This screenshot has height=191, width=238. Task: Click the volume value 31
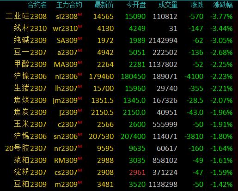[173, 29]
